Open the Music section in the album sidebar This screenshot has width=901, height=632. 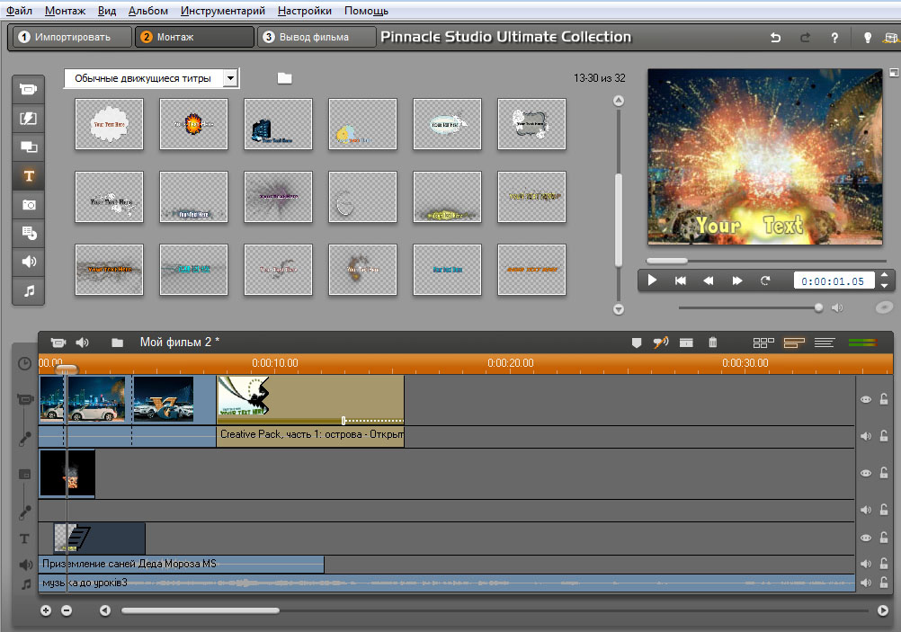click(29, 291)
